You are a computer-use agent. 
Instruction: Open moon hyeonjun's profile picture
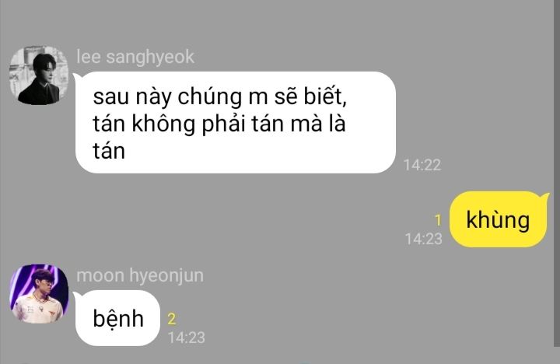(39, 294)
